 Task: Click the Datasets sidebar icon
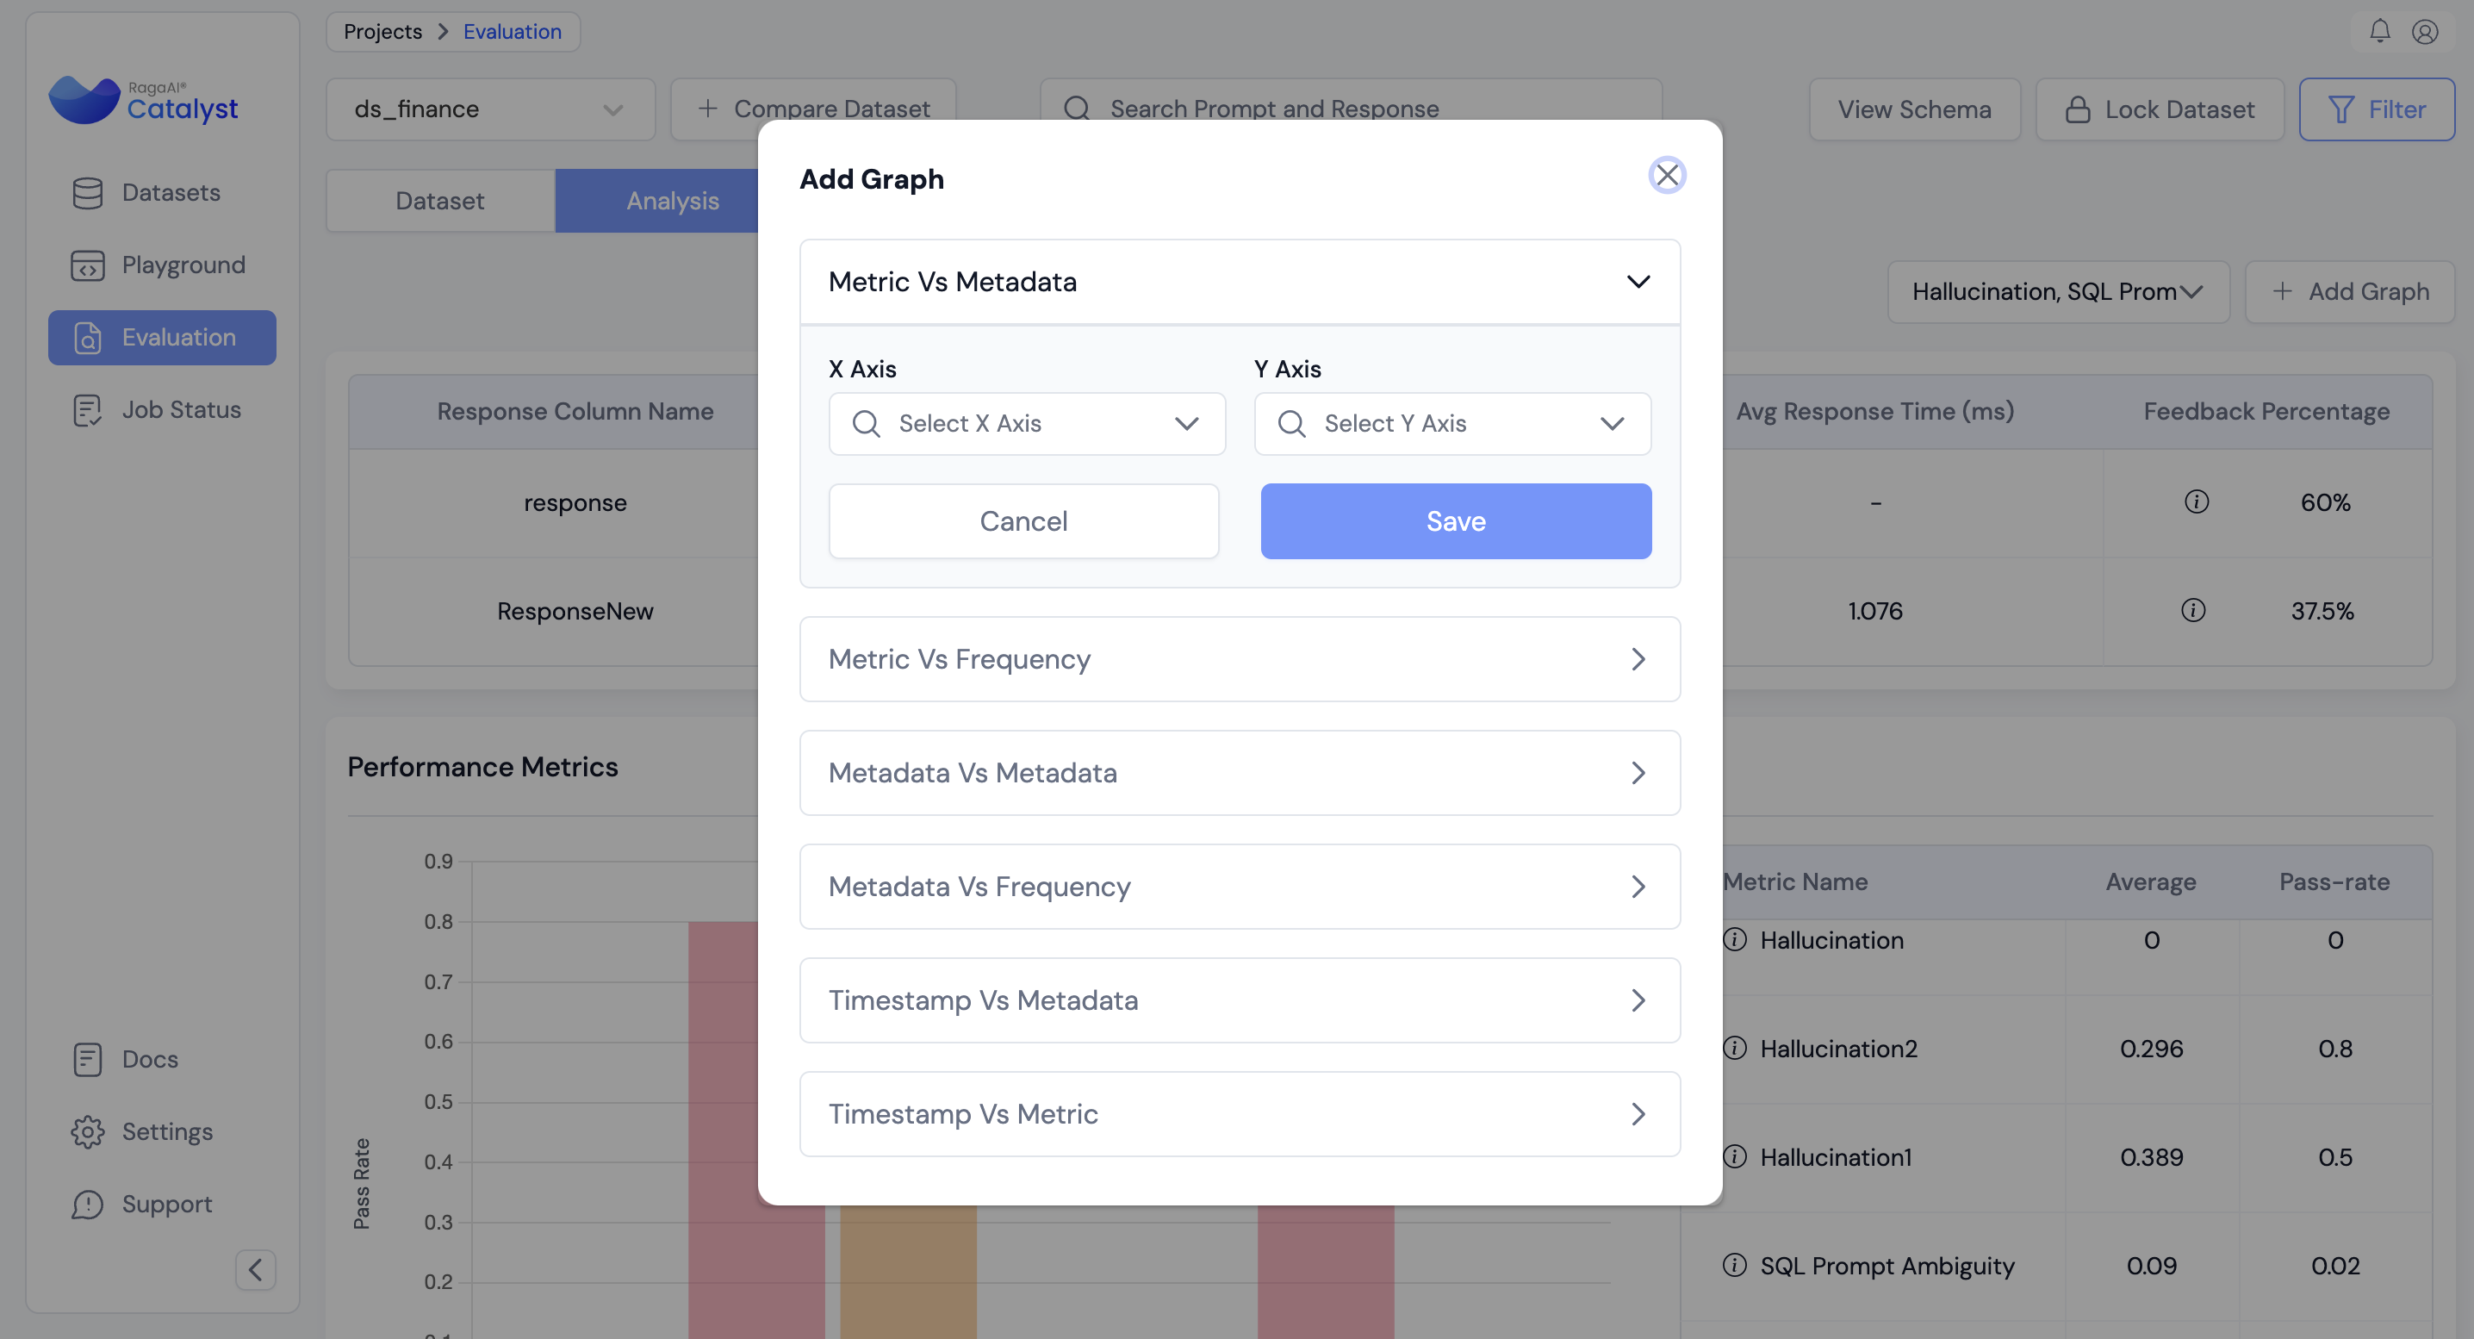coord(87,192)
